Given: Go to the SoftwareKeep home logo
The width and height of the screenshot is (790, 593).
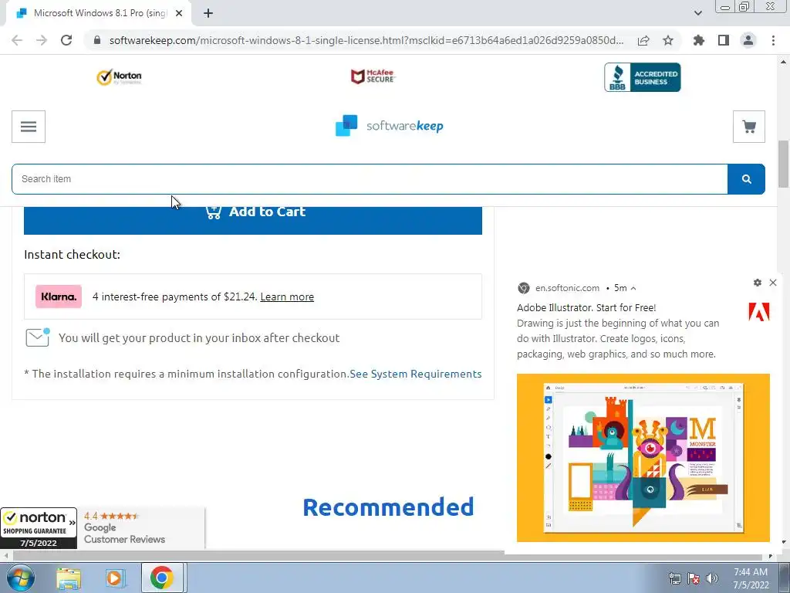Looking at the screenshot, I should (x=390, y=126).
